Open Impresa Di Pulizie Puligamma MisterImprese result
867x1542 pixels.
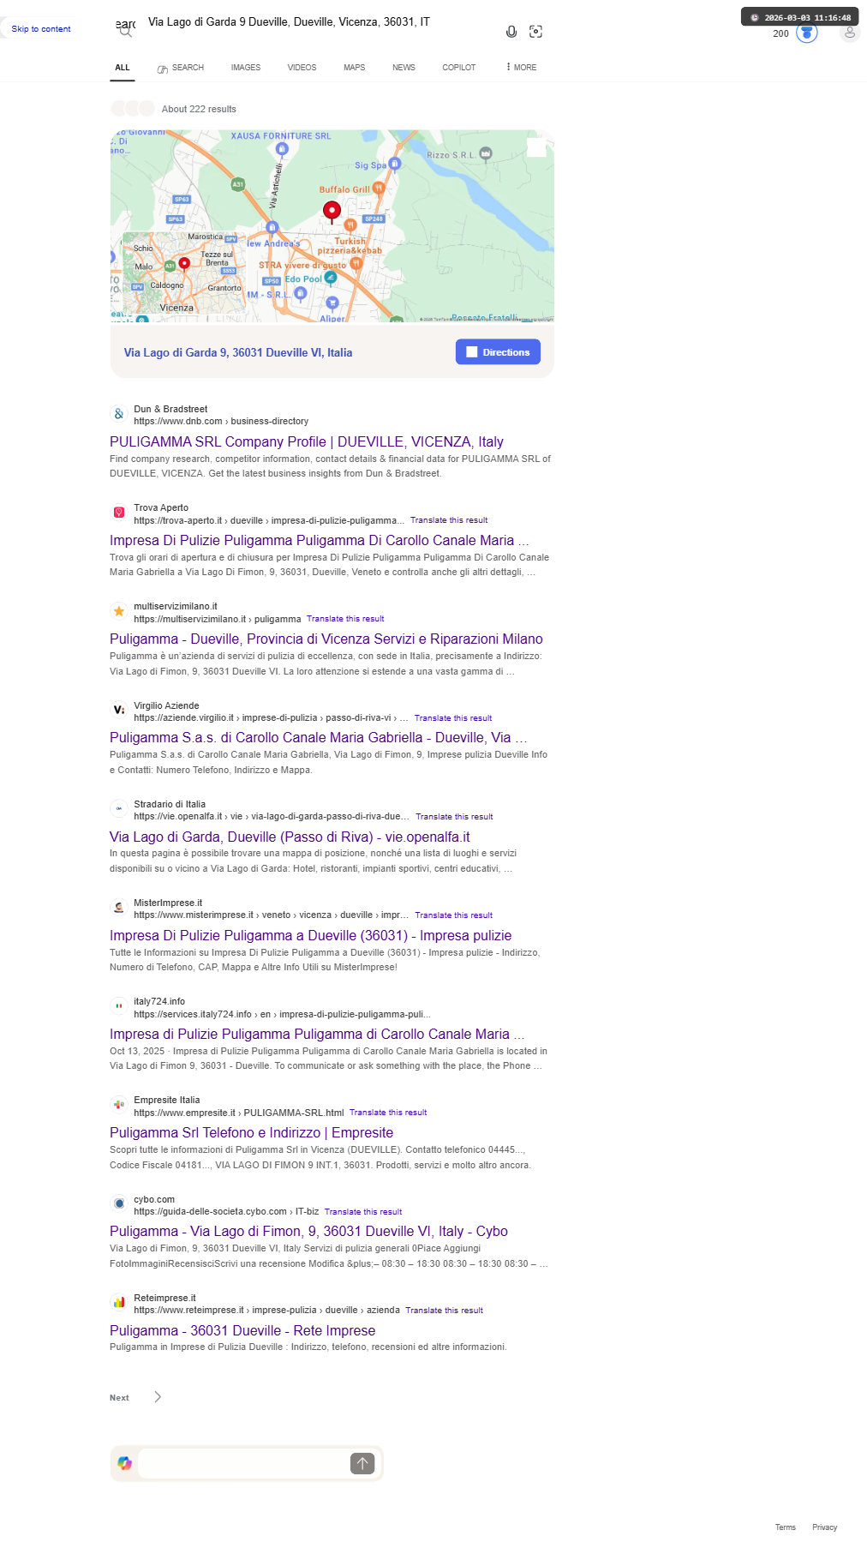tap(311, 935)
